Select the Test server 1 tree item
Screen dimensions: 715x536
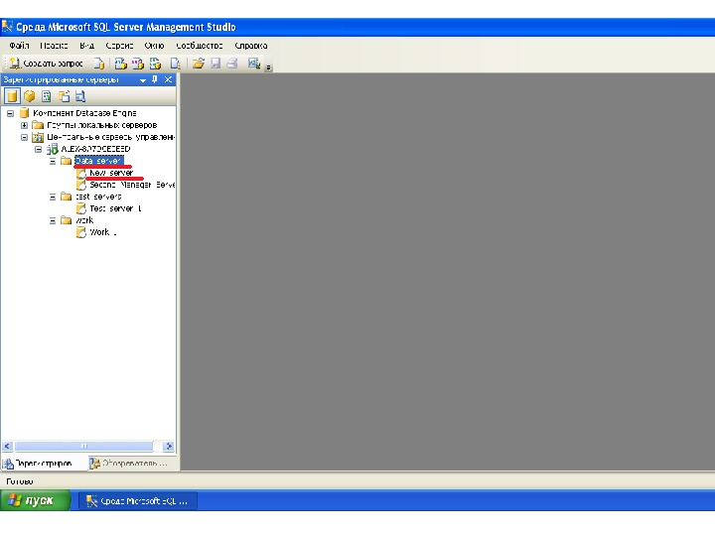(x=116, y=208)
